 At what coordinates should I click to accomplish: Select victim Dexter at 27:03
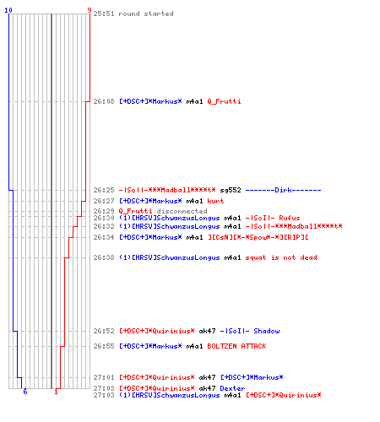pyautogui.click(x=232, y=388)
